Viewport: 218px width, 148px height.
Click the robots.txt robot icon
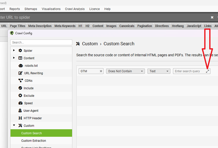click(21, 66)
